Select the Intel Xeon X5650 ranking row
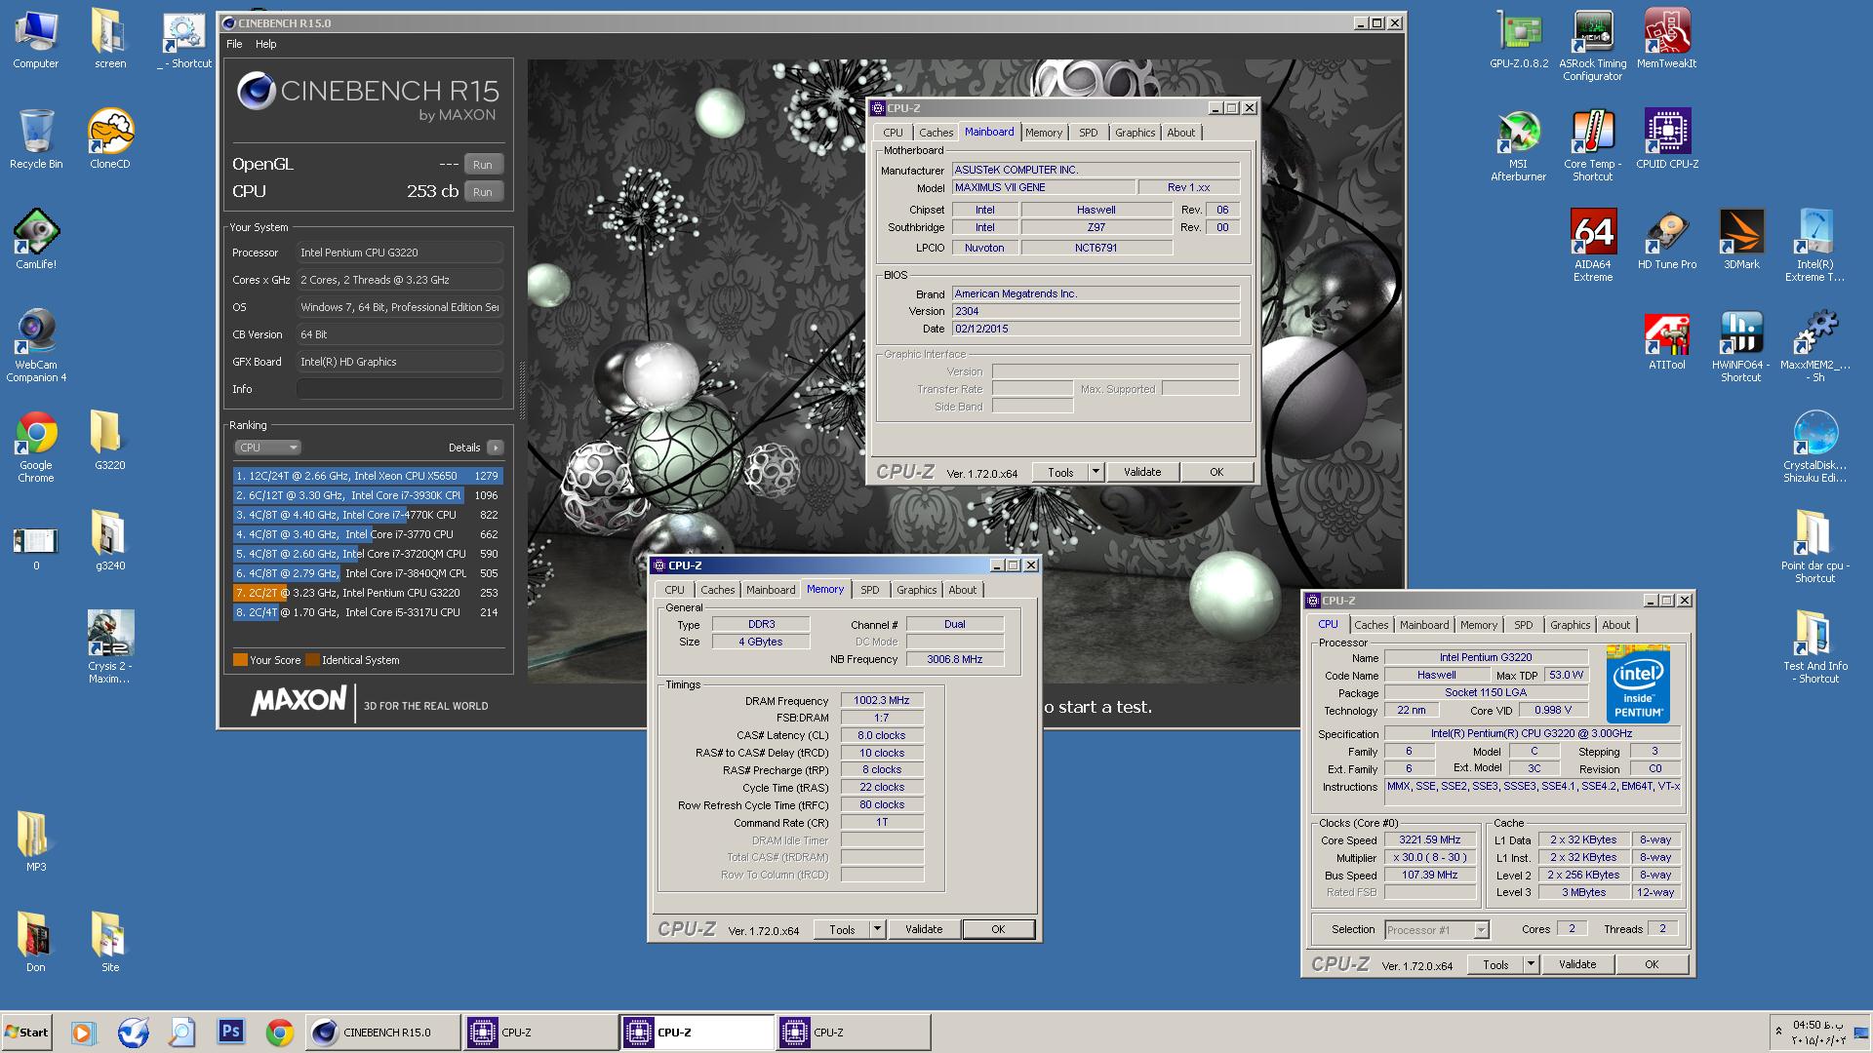1873x1053 pixels. point(368,476)
